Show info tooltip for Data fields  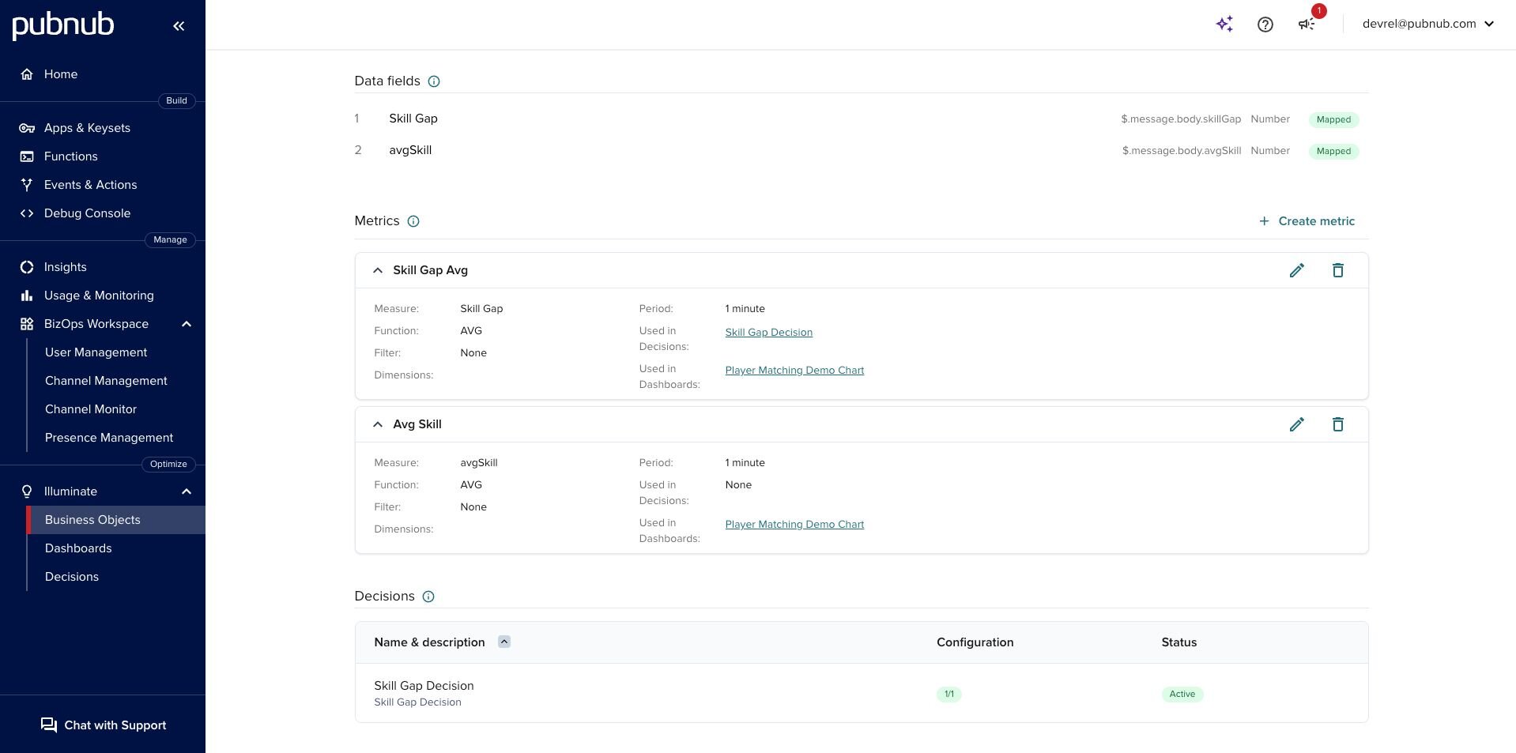pyautogui.click(x=434, y=81)
